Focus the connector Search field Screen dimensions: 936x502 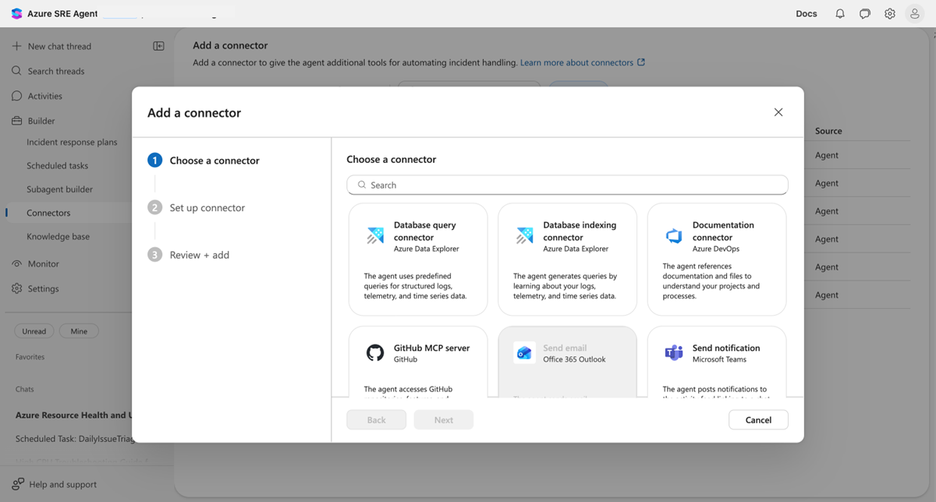coord(567,185)
